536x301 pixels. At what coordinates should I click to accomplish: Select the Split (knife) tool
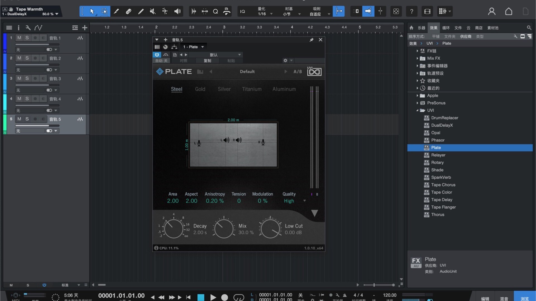(x=116, y=11)
